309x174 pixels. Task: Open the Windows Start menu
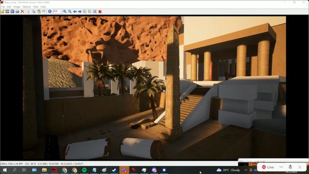(x=5, y=170)
